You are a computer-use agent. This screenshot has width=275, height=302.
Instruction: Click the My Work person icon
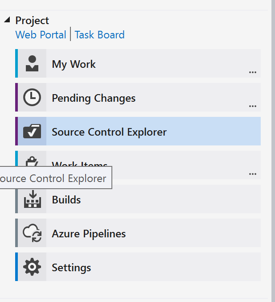click(x=32, y=64)
